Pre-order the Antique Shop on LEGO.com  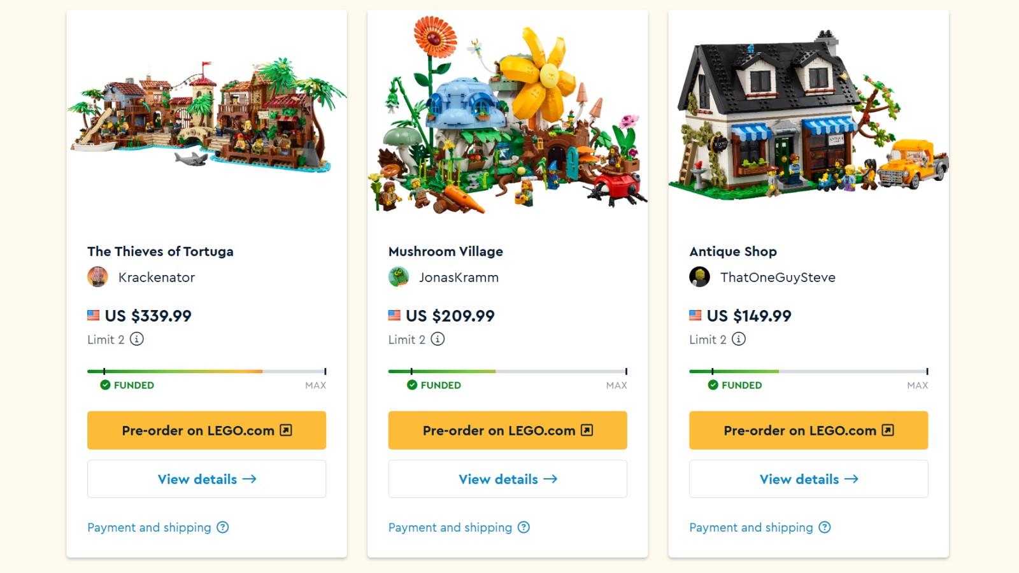(x=808, y=430)
